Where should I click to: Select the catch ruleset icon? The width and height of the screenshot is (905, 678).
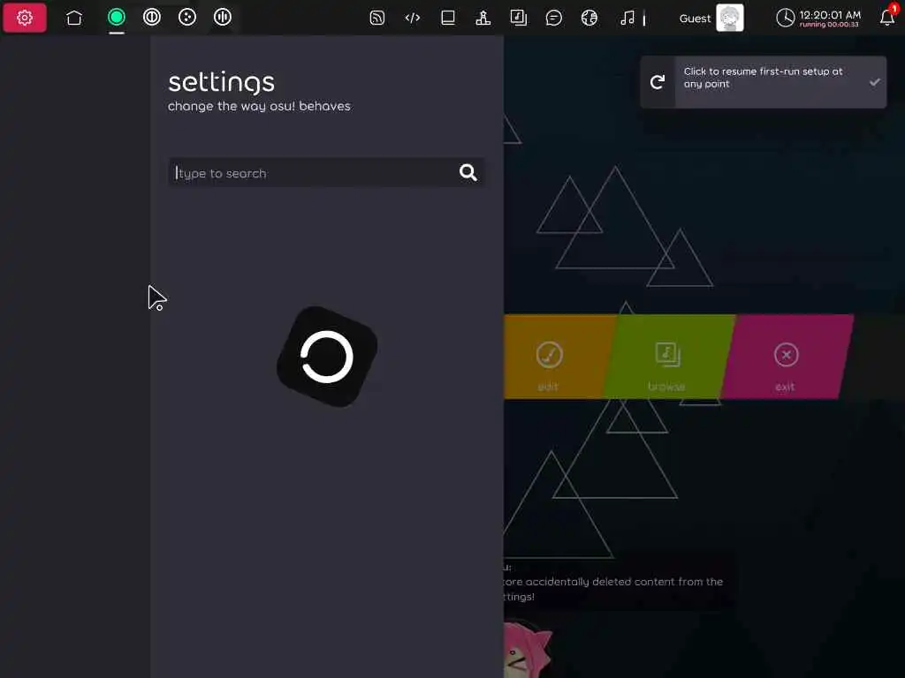point(187,18)
